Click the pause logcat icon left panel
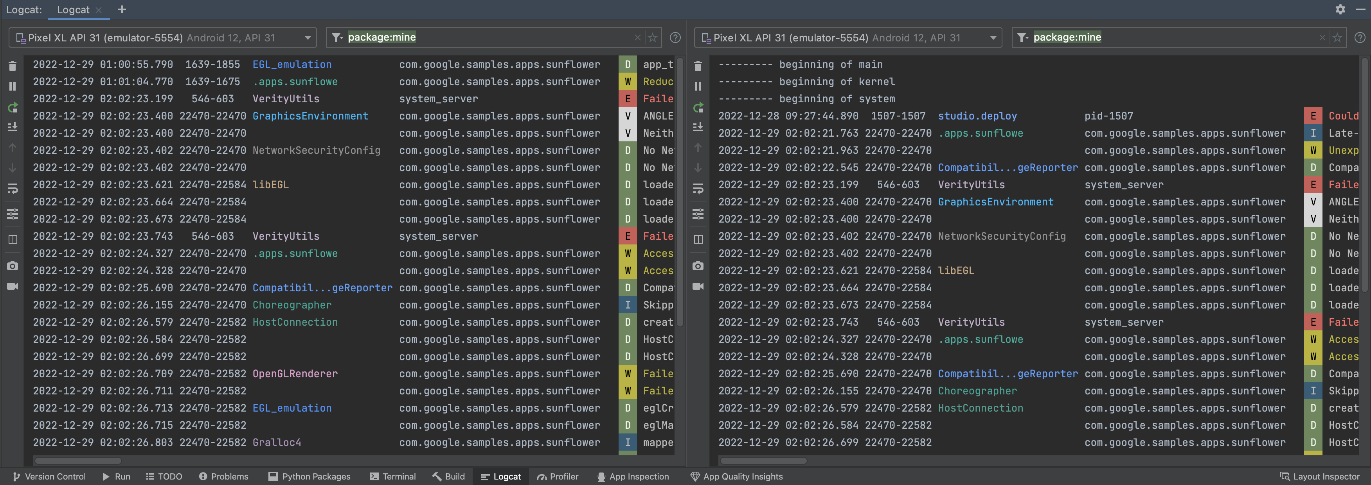This screenshot has height=485, width=1371. tap(12, 86)
